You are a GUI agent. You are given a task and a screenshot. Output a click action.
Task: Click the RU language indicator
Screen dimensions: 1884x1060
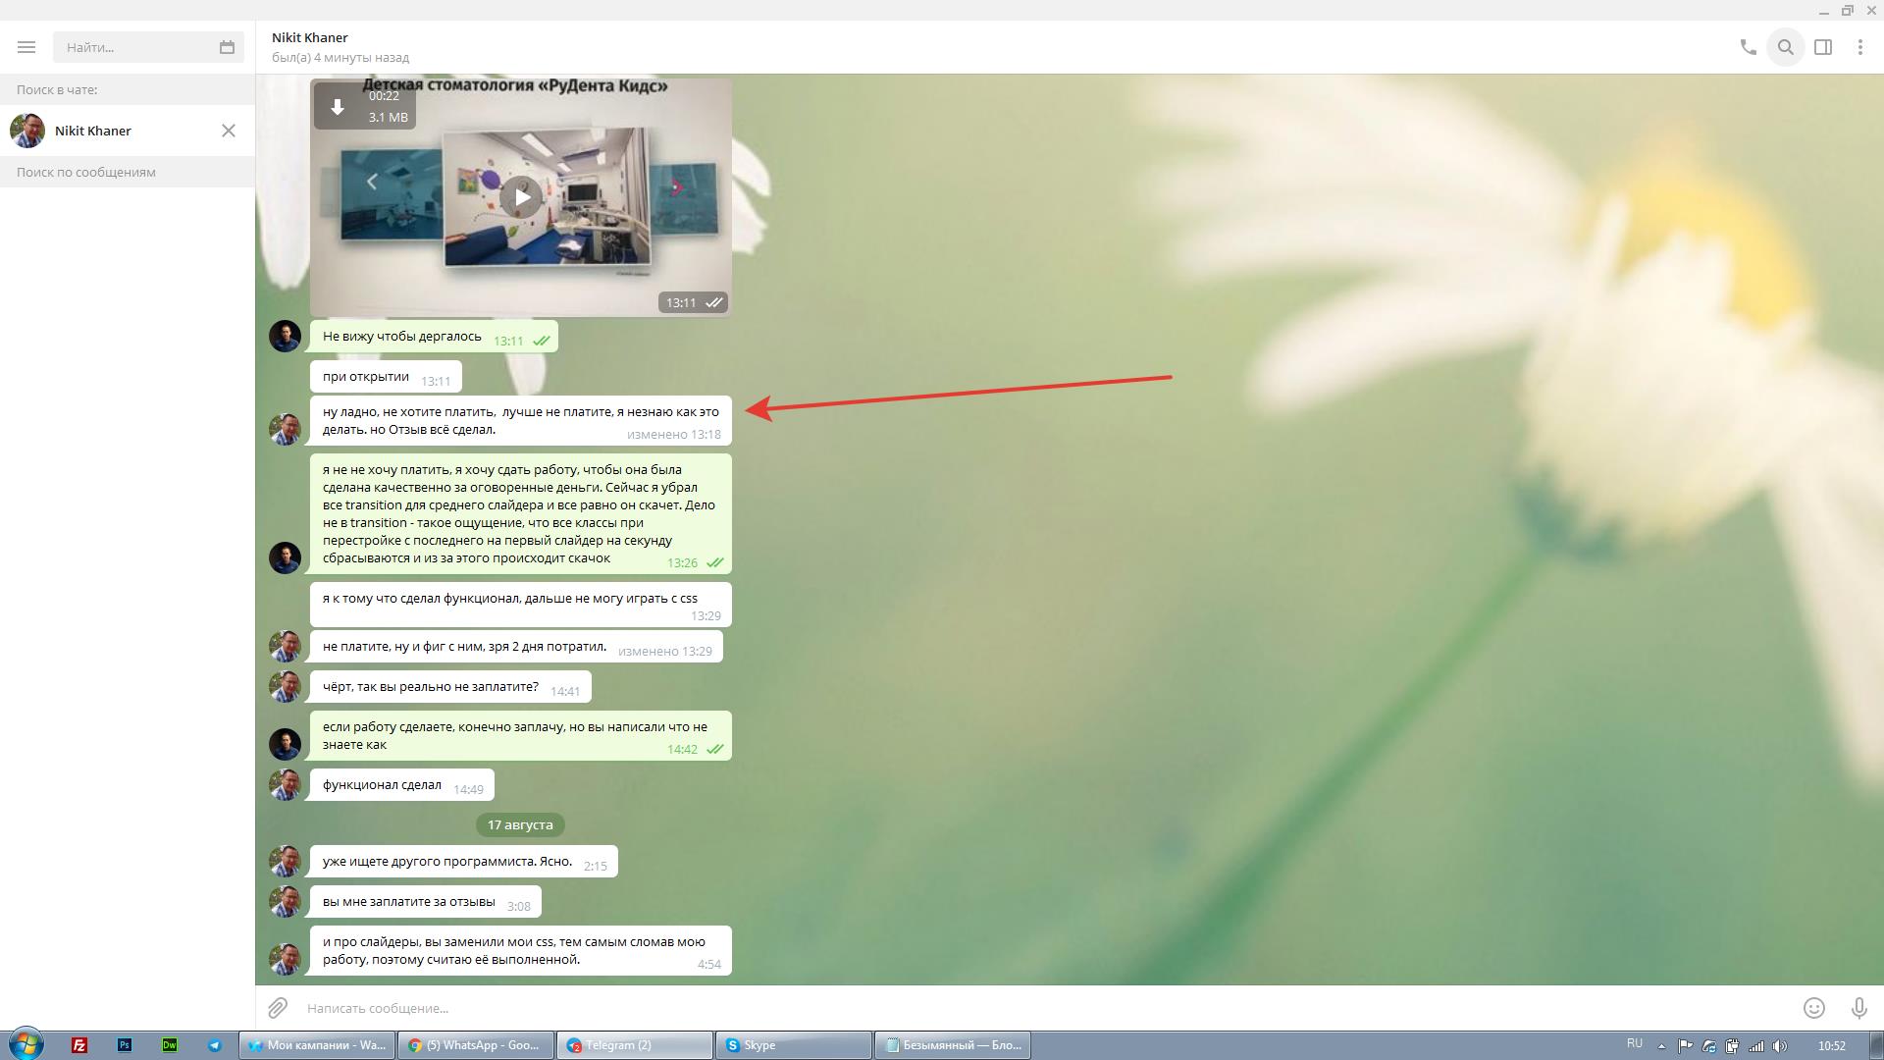[x=1635, y=1044]
